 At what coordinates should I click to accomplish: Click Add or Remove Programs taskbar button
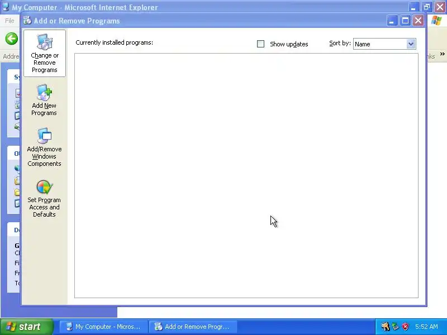(x=192, y=327)
